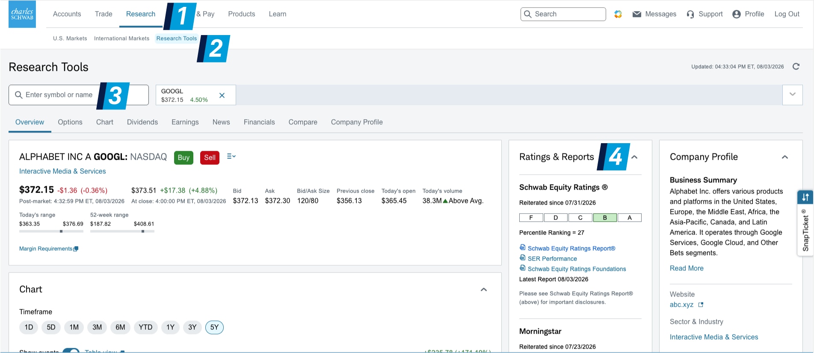Open the Research menu
Screen dimensions: 814x353
tap(141, 14)
